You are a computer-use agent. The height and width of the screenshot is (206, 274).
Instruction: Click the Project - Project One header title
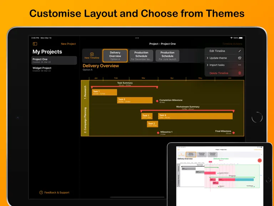click(163, 44)
